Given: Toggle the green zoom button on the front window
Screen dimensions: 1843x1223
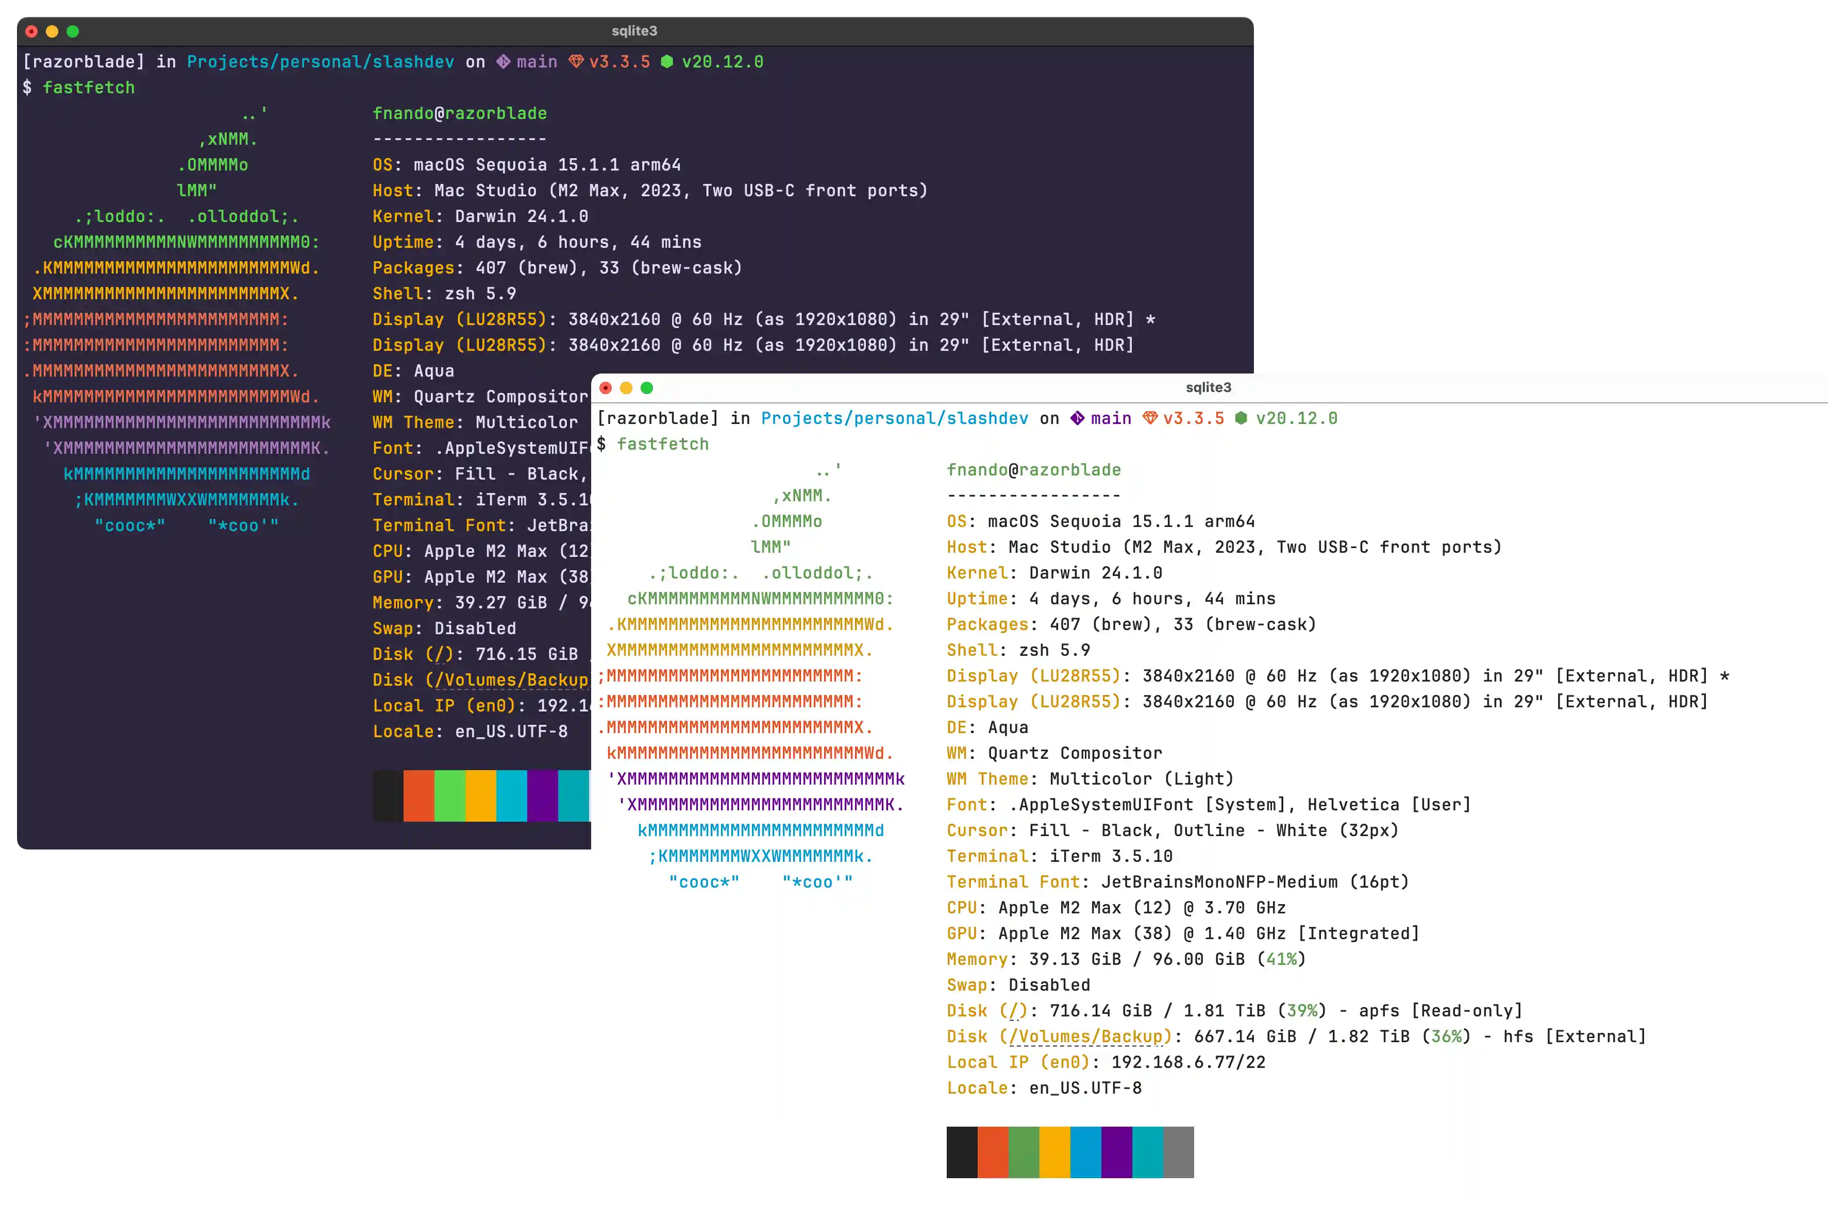Looking at the screenshot, I should (x=648, y=387).
